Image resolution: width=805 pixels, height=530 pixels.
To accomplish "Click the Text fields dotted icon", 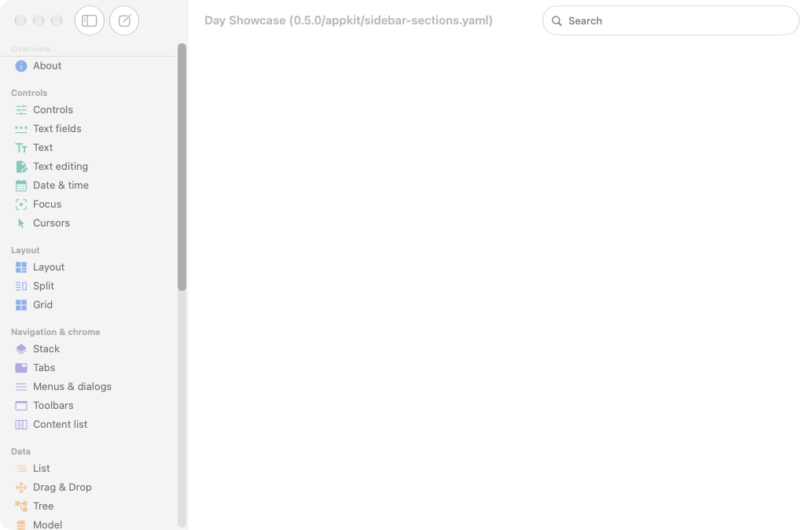I will 21,129.
